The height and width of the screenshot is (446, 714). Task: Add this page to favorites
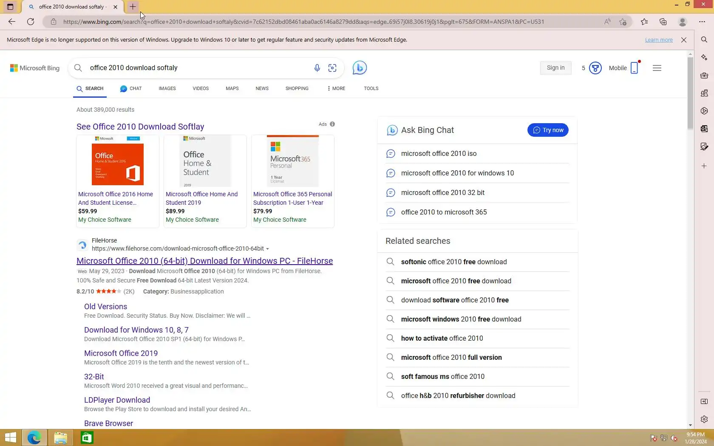623,22
